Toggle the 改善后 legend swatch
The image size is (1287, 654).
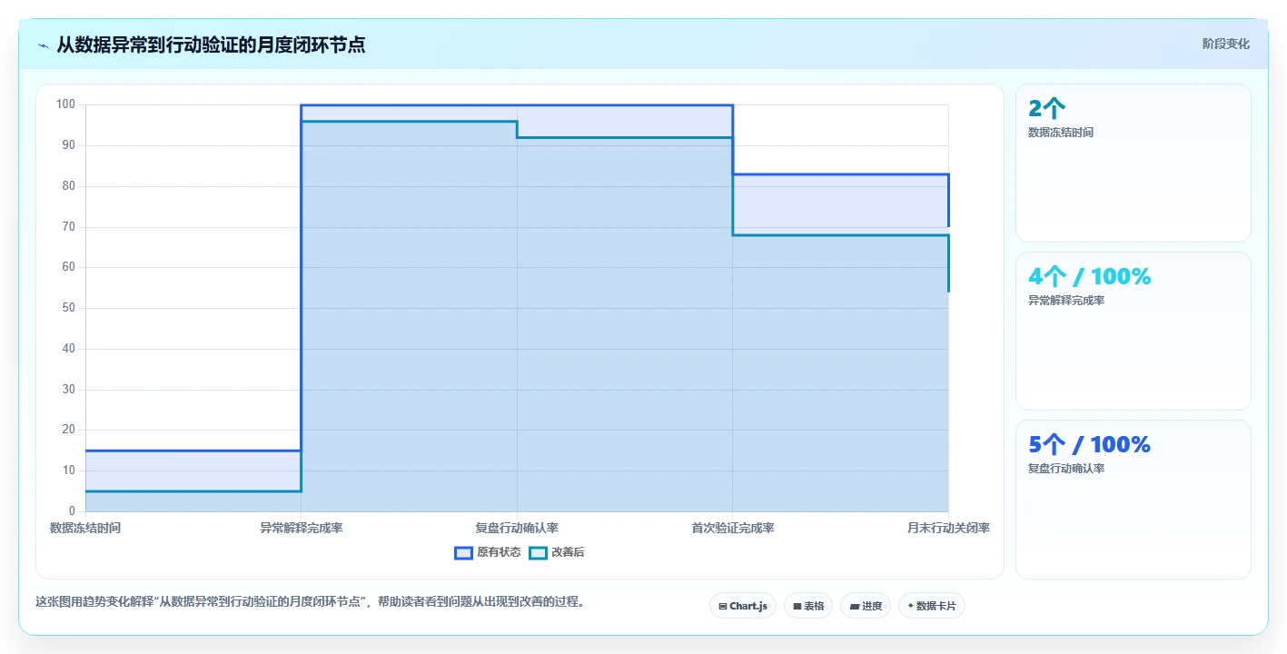coord(538,552)
